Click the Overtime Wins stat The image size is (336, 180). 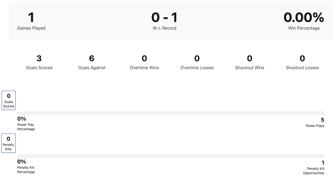[144, 62]
